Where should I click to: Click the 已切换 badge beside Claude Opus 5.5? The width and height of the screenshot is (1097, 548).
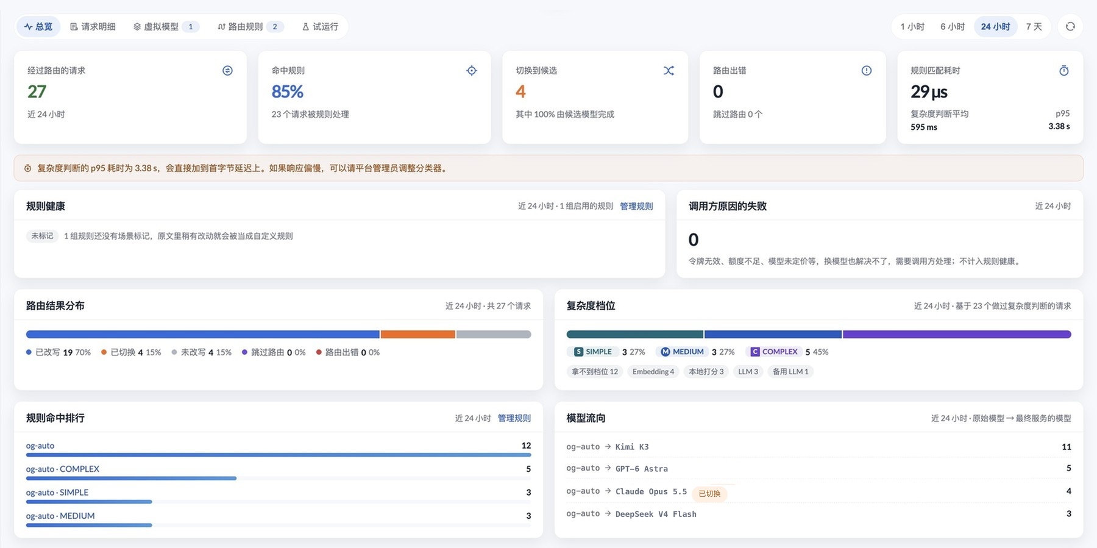tap(709, 493)
